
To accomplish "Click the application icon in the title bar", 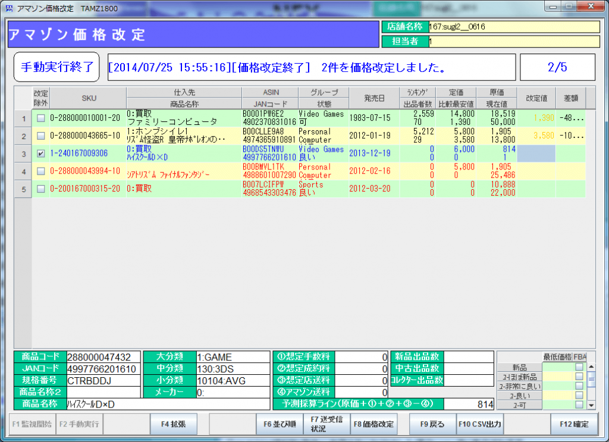I will [x=7, y=7].
